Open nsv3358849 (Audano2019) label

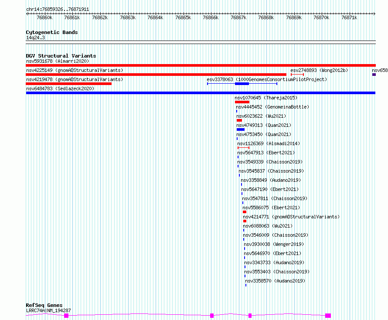point(271,180)
